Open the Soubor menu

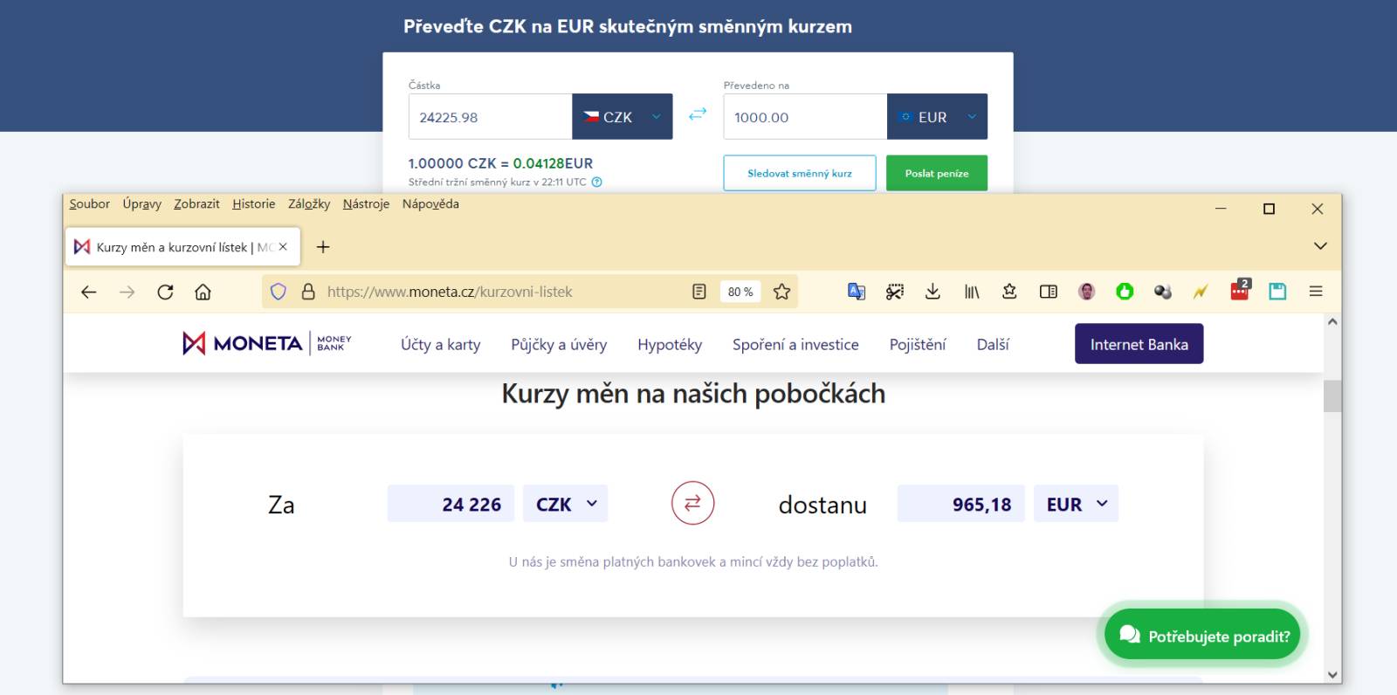90,204
